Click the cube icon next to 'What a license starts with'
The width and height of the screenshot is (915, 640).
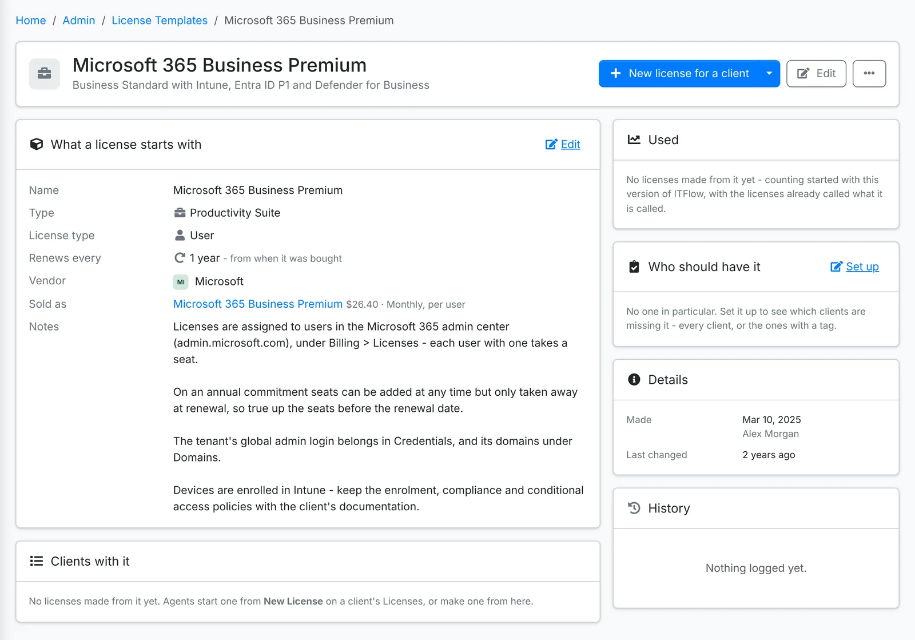[x=37, y=144]
